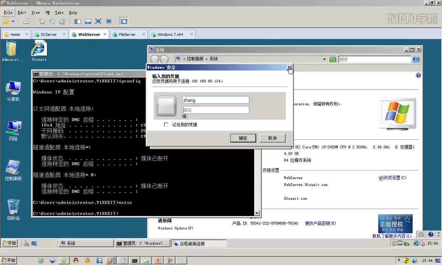Image resolution: width=442 pixels, height=265 pixels.
Task: Open the power options dropdown arrow next to pause
Action: click(13, 21)
